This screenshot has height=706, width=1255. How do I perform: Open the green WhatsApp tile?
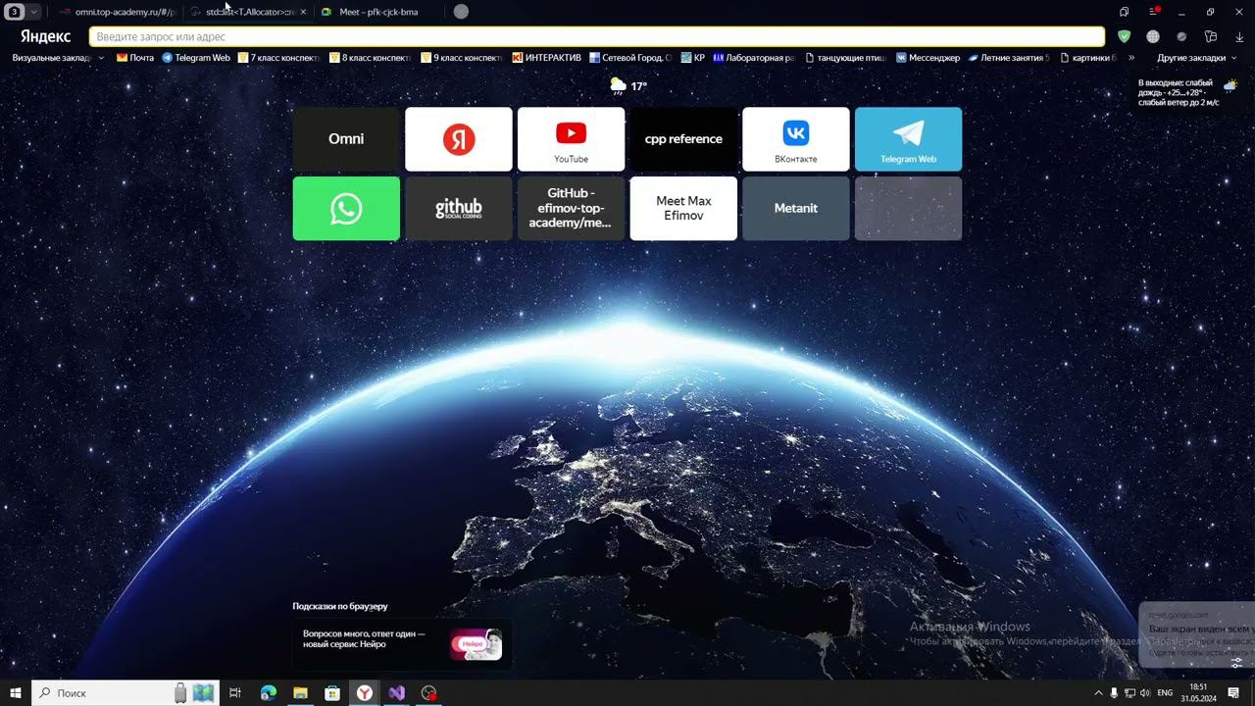click(346, 208)
